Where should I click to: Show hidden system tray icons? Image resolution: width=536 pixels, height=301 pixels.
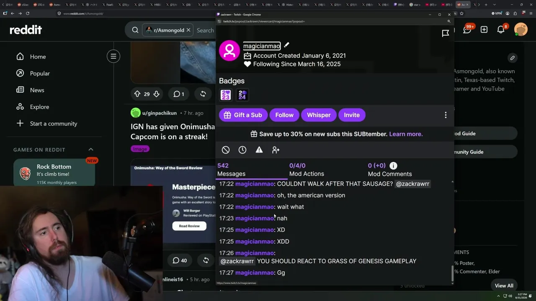point(498,296)
